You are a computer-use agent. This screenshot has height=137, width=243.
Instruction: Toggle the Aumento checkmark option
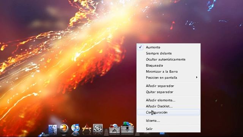tap(169, 47)
